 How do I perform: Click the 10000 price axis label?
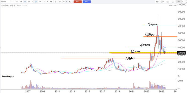(x=181, y=69)
